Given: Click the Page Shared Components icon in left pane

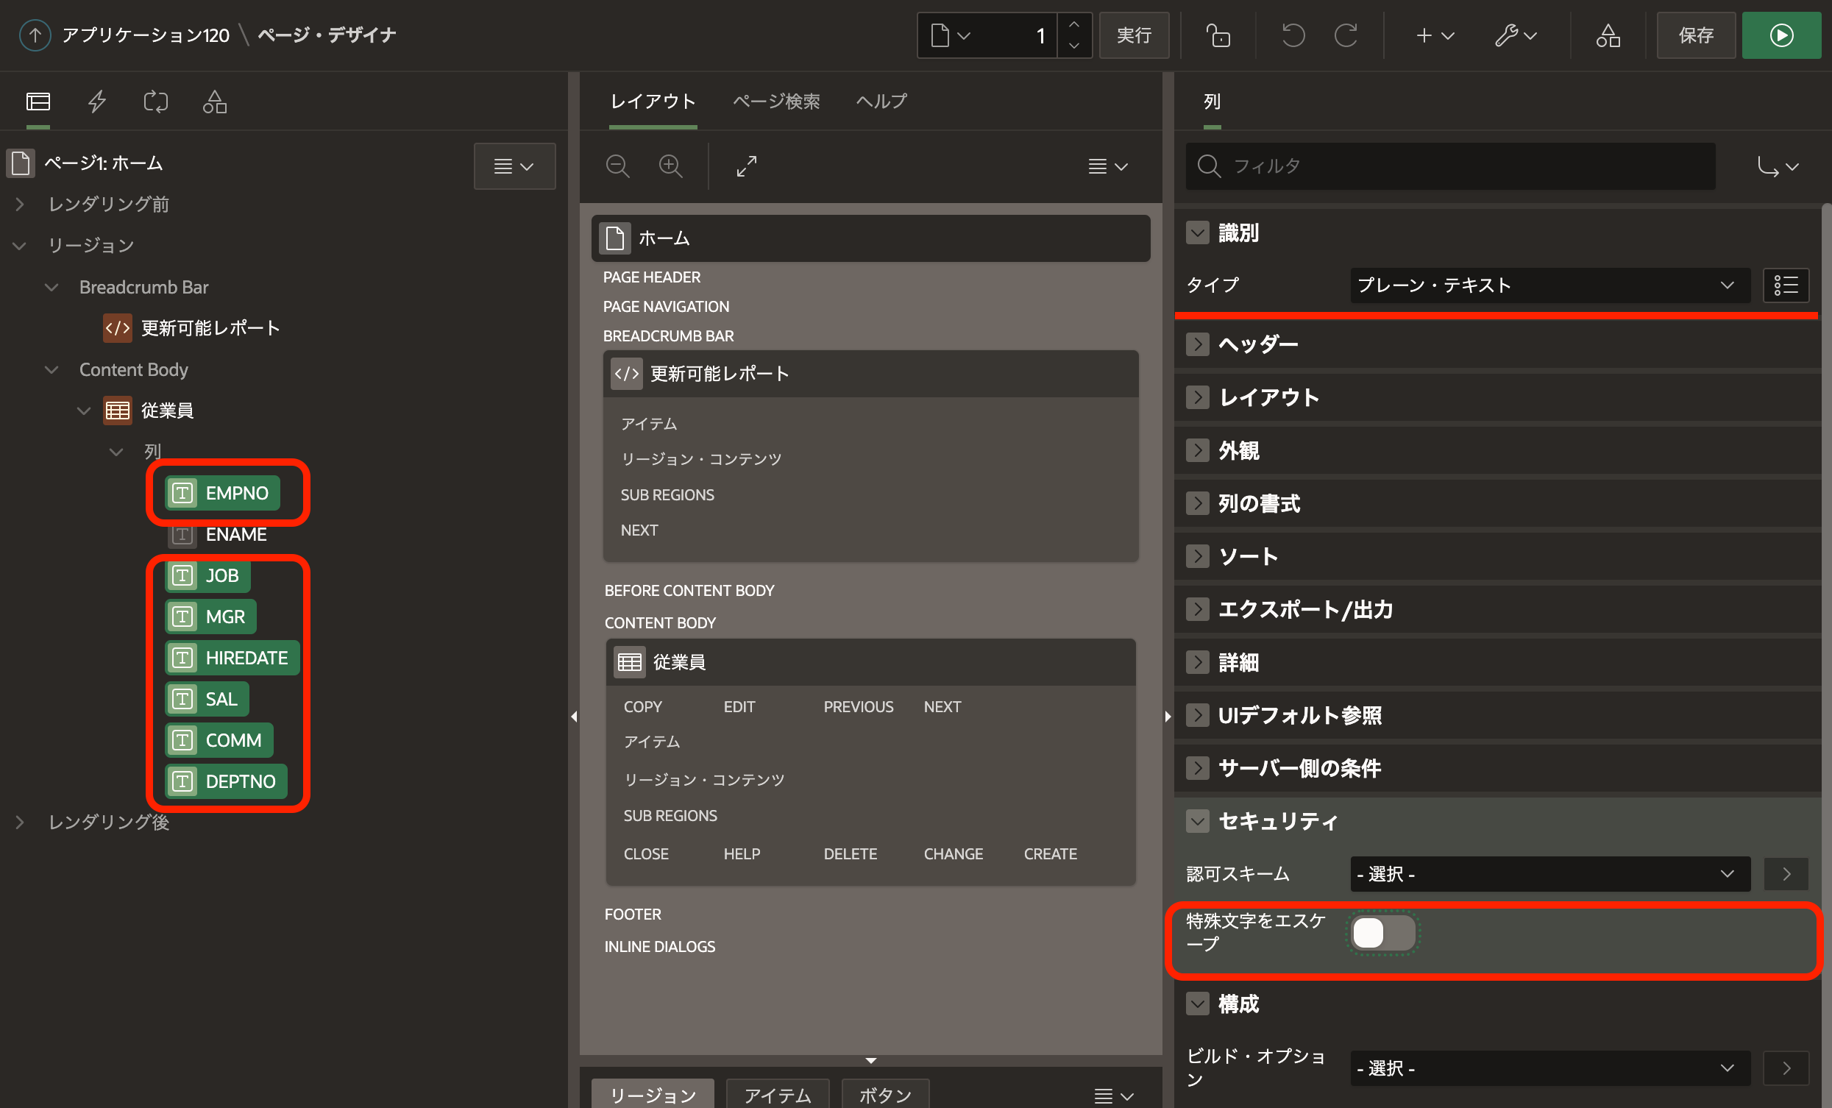Looking at the screenshot, I should point(215,101).
